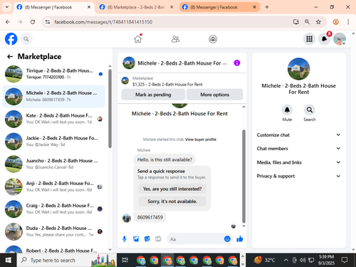Open the Notifications bell icon
Screen dimensions: 356x267
[324, 39]
